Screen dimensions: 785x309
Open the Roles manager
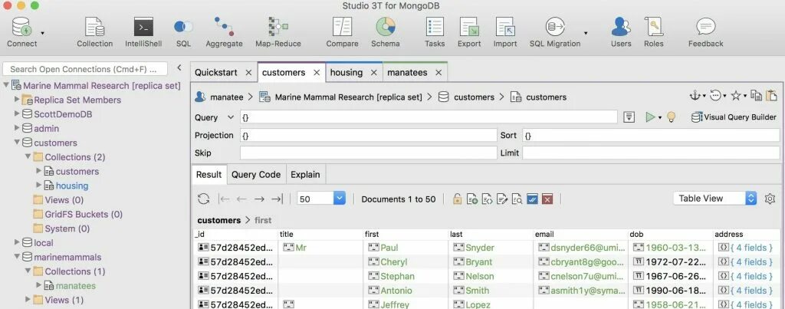653,27
